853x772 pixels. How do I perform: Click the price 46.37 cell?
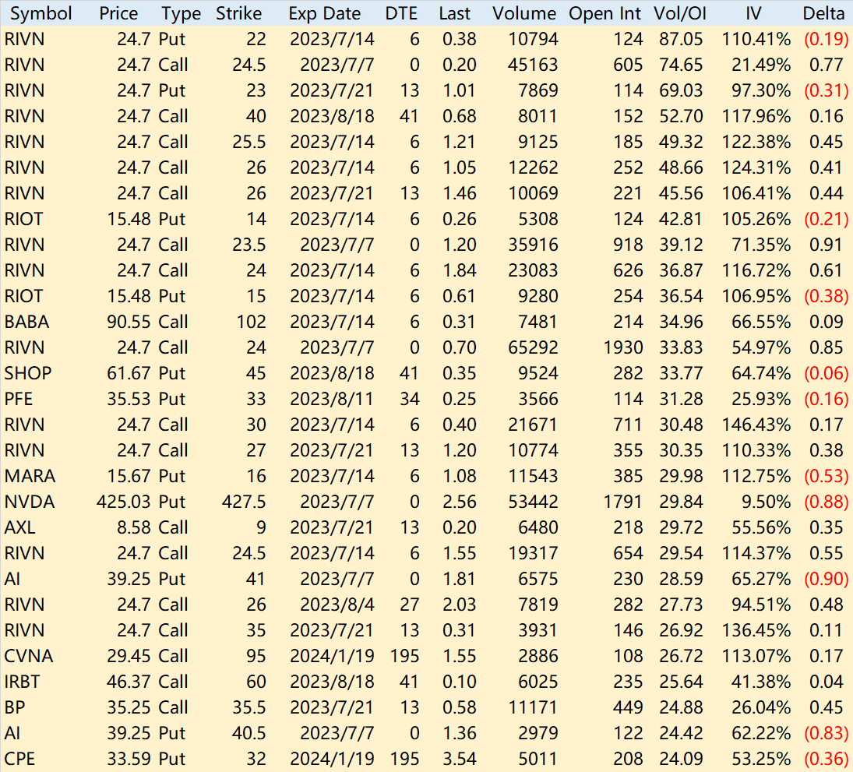[x=129, y=681]
